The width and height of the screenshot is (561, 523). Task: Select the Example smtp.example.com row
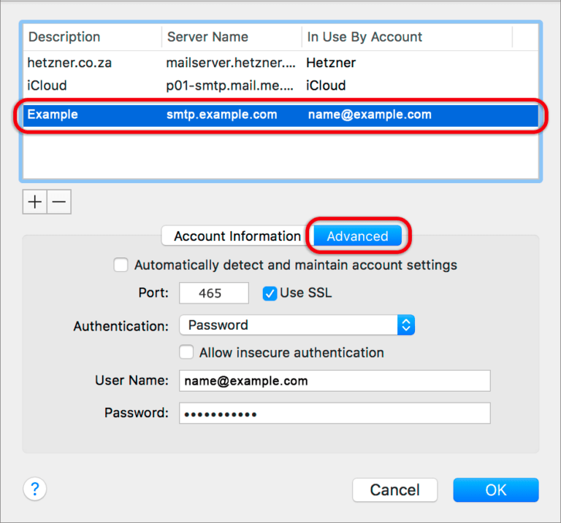(280, 115)
